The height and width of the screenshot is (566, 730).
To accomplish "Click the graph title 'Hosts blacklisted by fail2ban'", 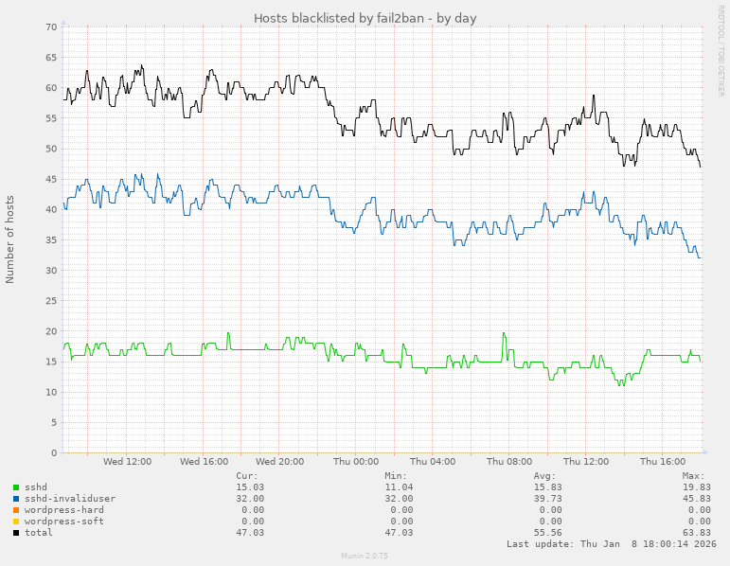I will pyautogui.click(x=365, y=18).
